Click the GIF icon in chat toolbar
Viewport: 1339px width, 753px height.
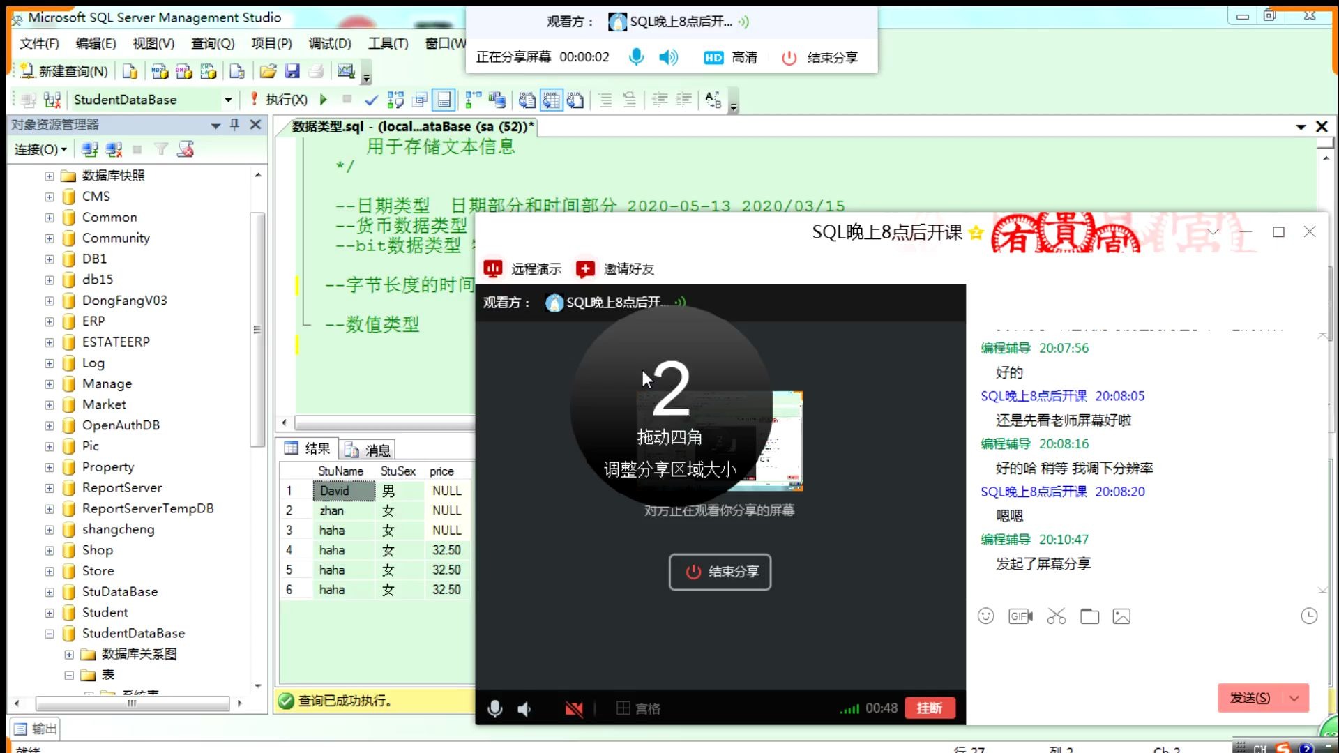[1020, 616]
